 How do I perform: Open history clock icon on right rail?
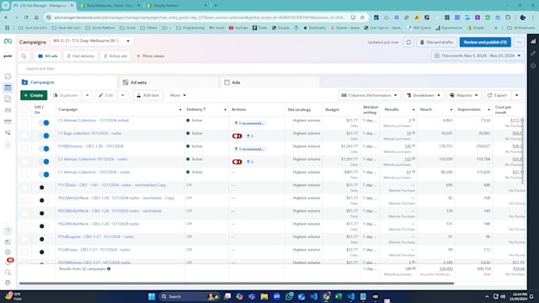pos(533,66)
